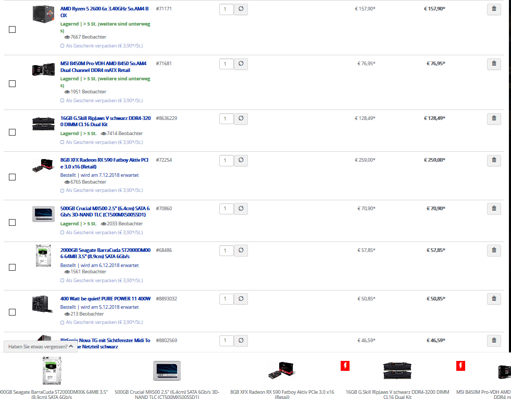Enable gift wrapping for be quiet! Pure Power
511x399 pixels.
tap(62, 322)
